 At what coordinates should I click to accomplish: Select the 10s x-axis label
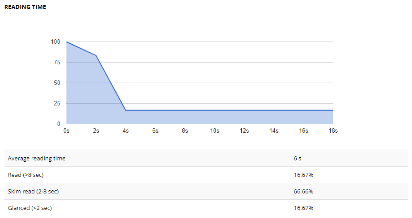[x=214, y=131]
